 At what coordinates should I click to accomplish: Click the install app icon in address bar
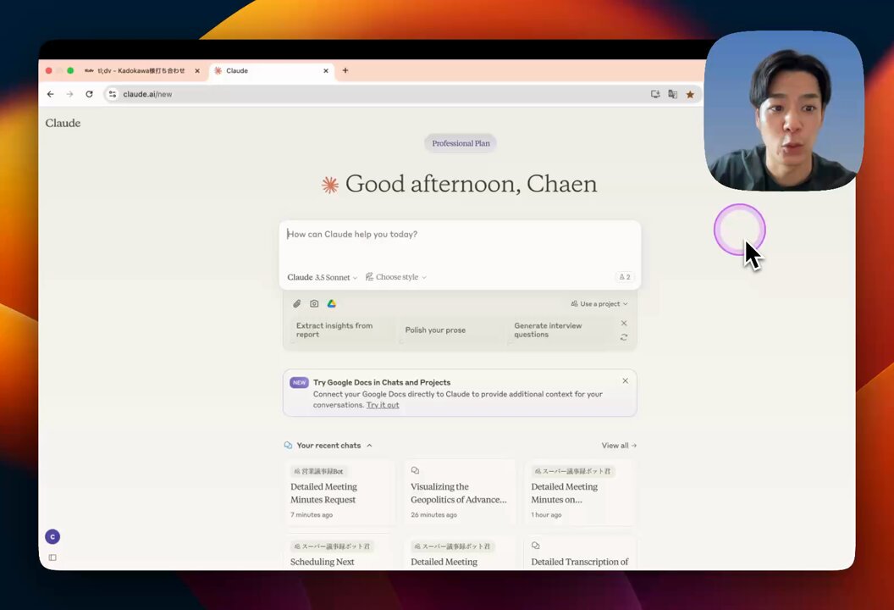[655, 94]
